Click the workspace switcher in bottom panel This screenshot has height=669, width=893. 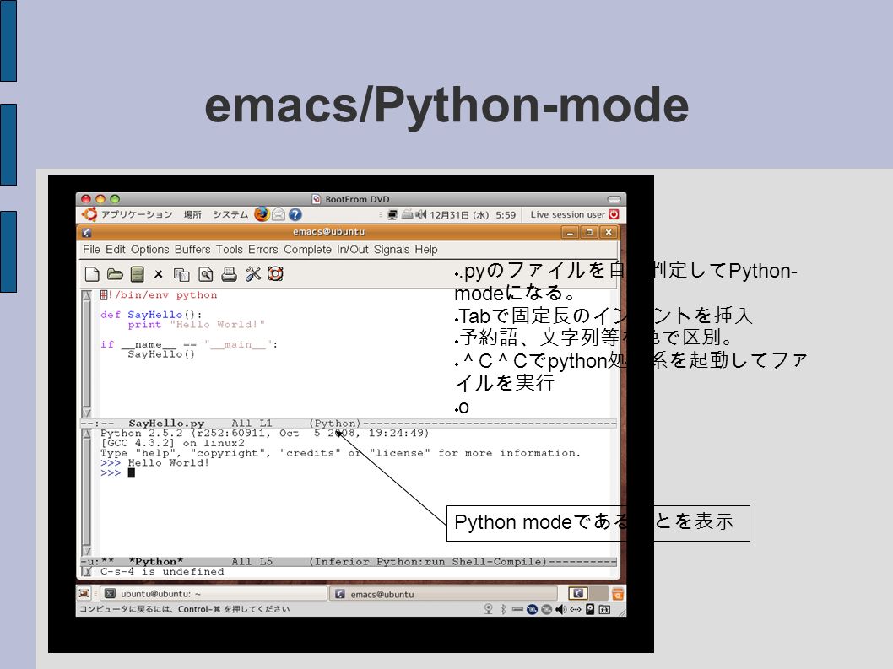click(x=587, y=593)
